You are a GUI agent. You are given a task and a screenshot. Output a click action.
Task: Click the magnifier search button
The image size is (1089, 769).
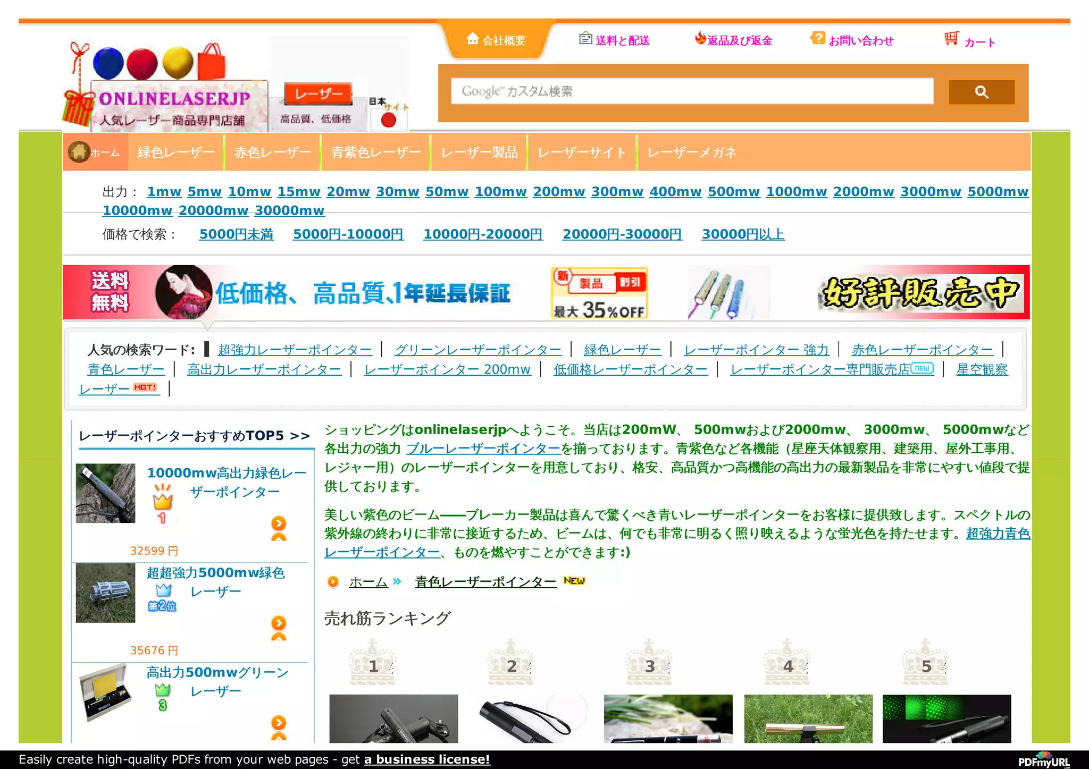pos(981,92)
